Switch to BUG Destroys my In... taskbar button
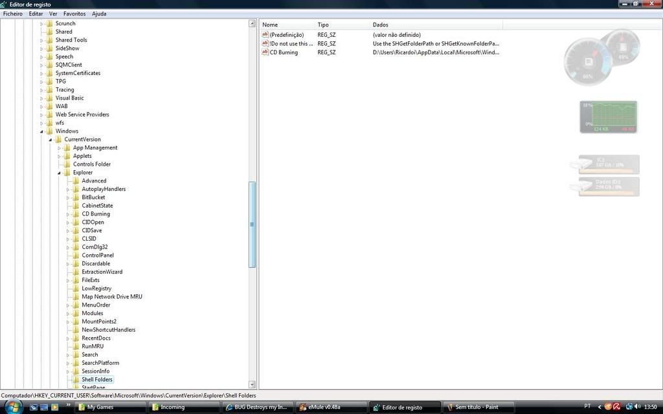Screen dimensions: 663x414 point(258,408)
